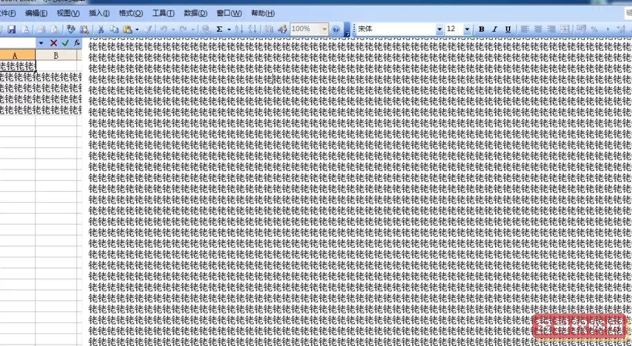
Task: Toggle underline formatting
Action: (x=508, y=29)
